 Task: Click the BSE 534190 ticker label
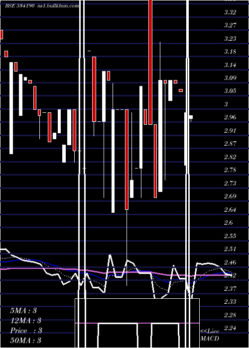tap(20, 5)
